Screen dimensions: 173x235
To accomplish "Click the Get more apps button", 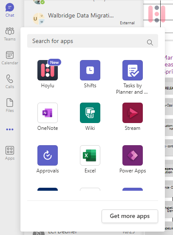I will point(130,216).
